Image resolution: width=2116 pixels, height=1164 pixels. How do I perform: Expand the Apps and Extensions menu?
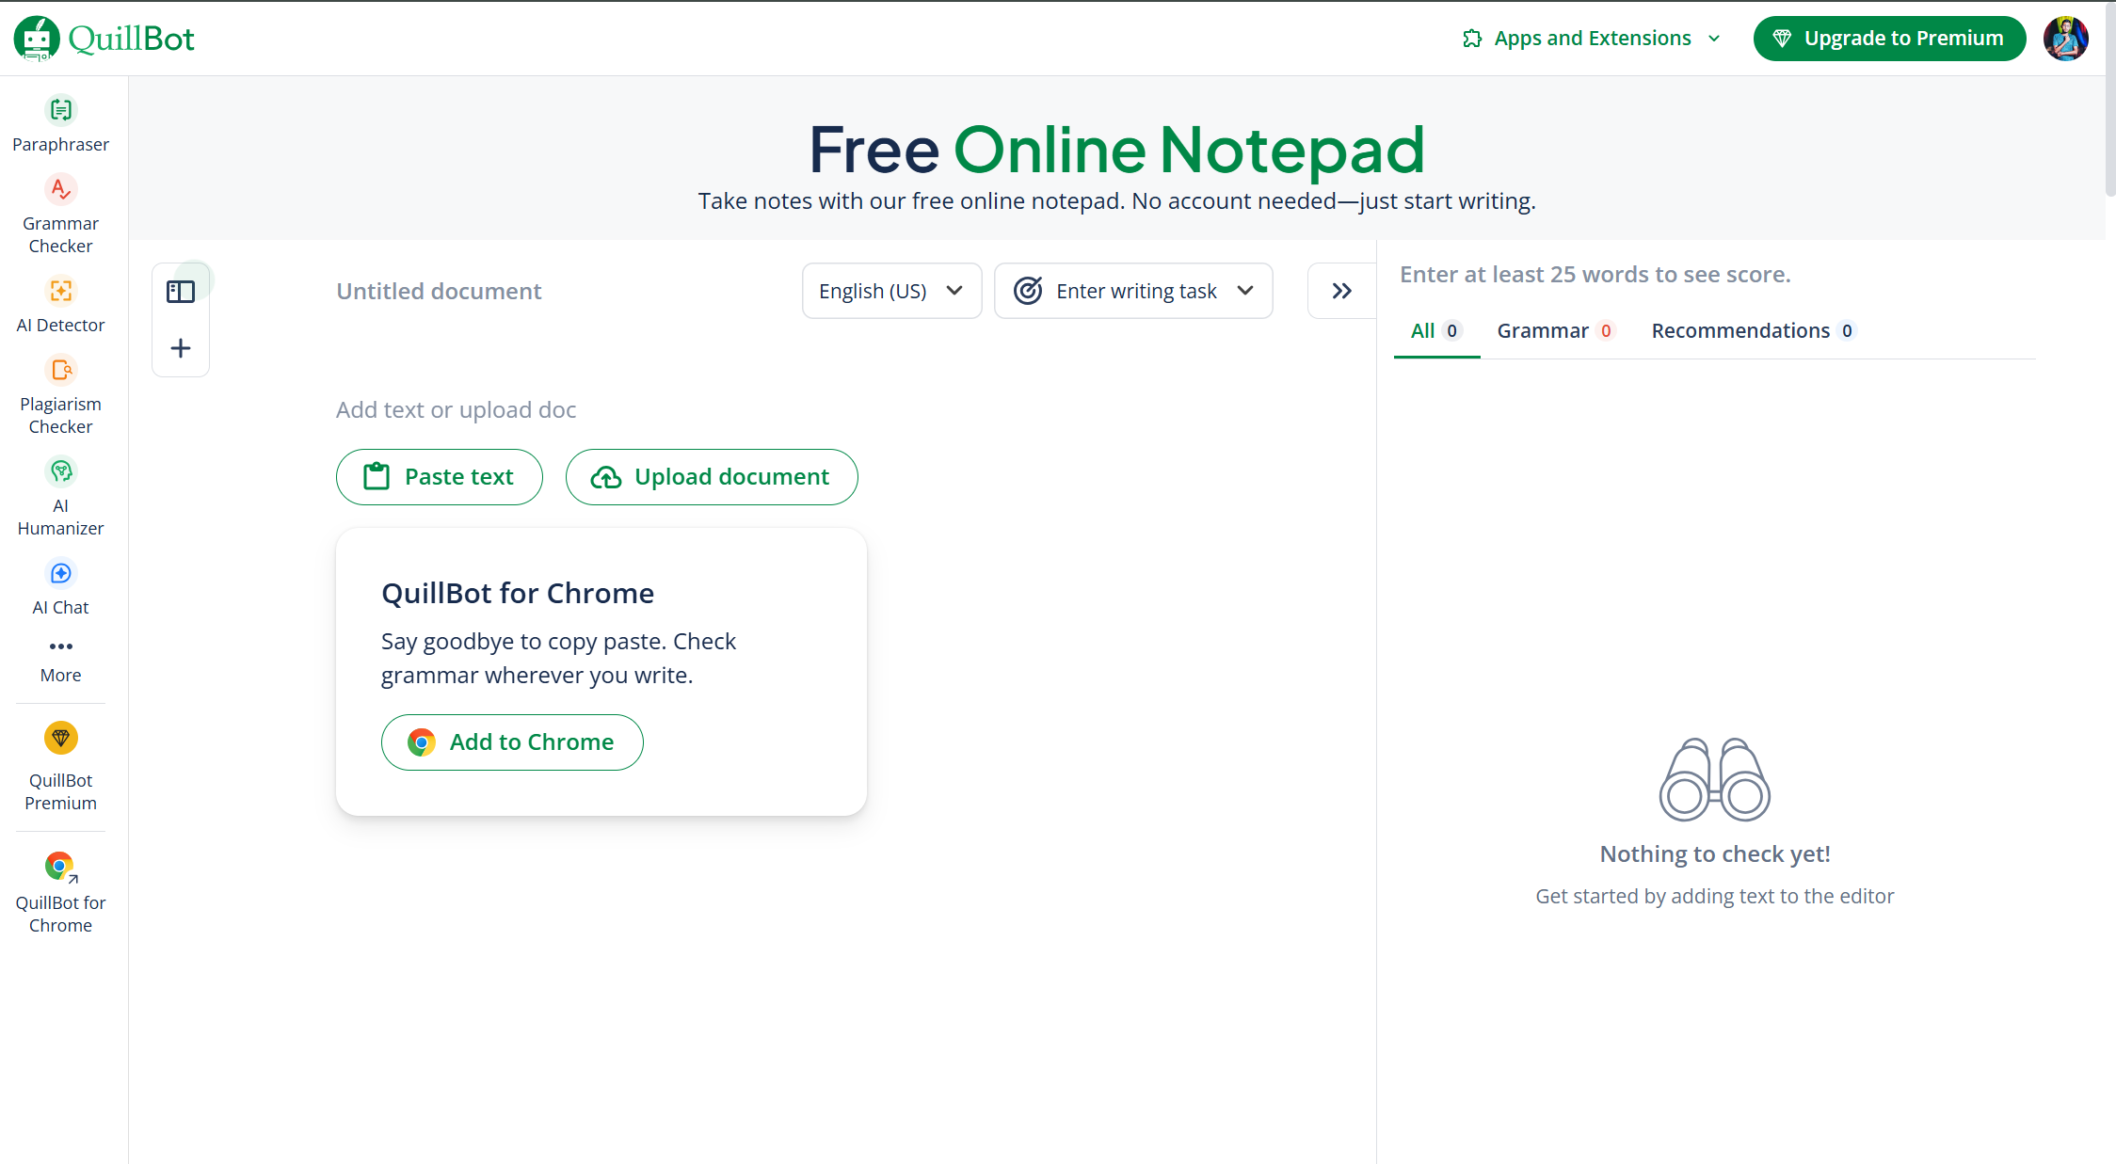(x=1592, y=39)
